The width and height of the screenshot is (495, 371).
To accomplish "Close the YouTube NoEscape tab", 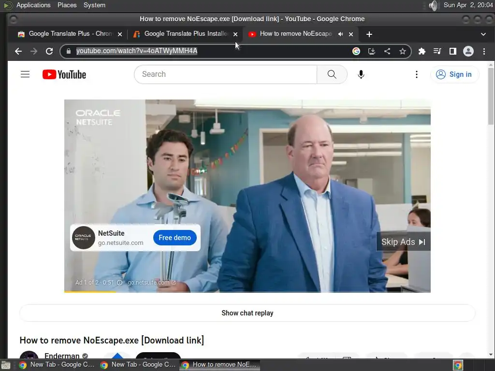I will [351, 34].
